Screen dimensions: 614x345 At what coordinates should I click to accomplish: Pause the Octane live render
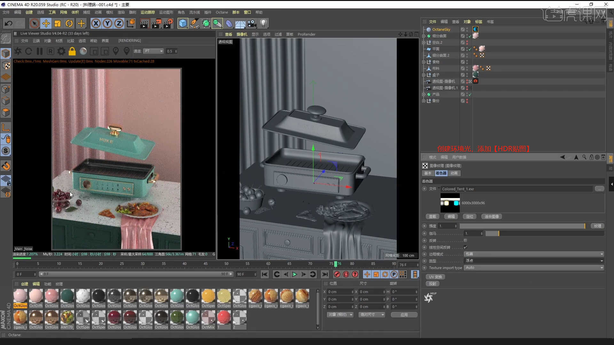point(40,51)
